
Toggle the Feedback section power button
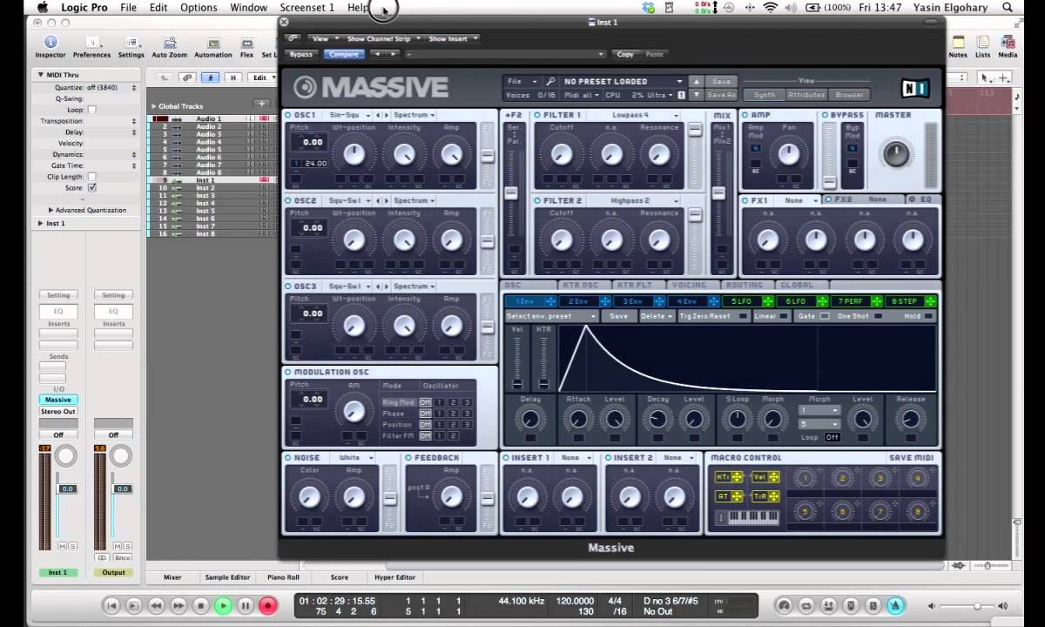[x=408, y=457]
